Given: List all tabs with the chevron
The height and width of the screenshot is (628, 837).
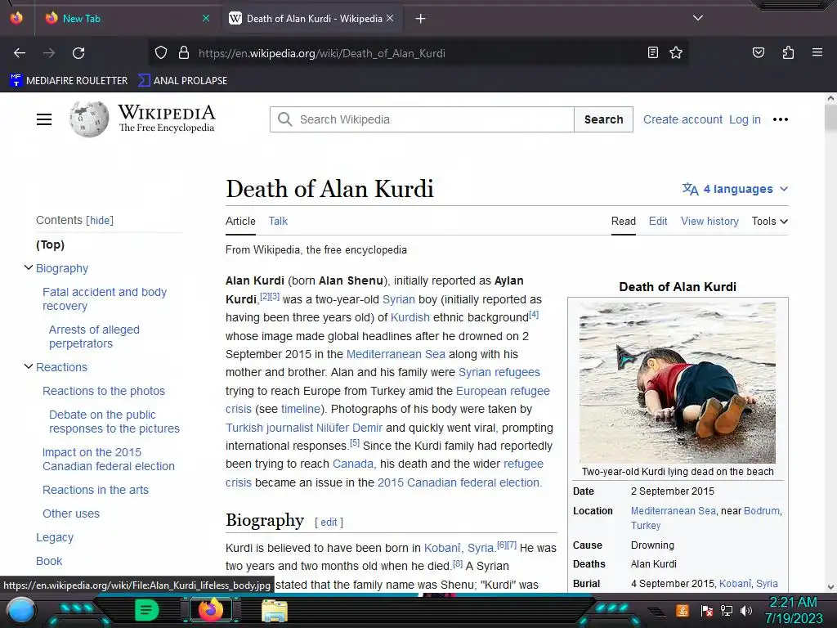Looking at the screenshot, I should [698, 18].
